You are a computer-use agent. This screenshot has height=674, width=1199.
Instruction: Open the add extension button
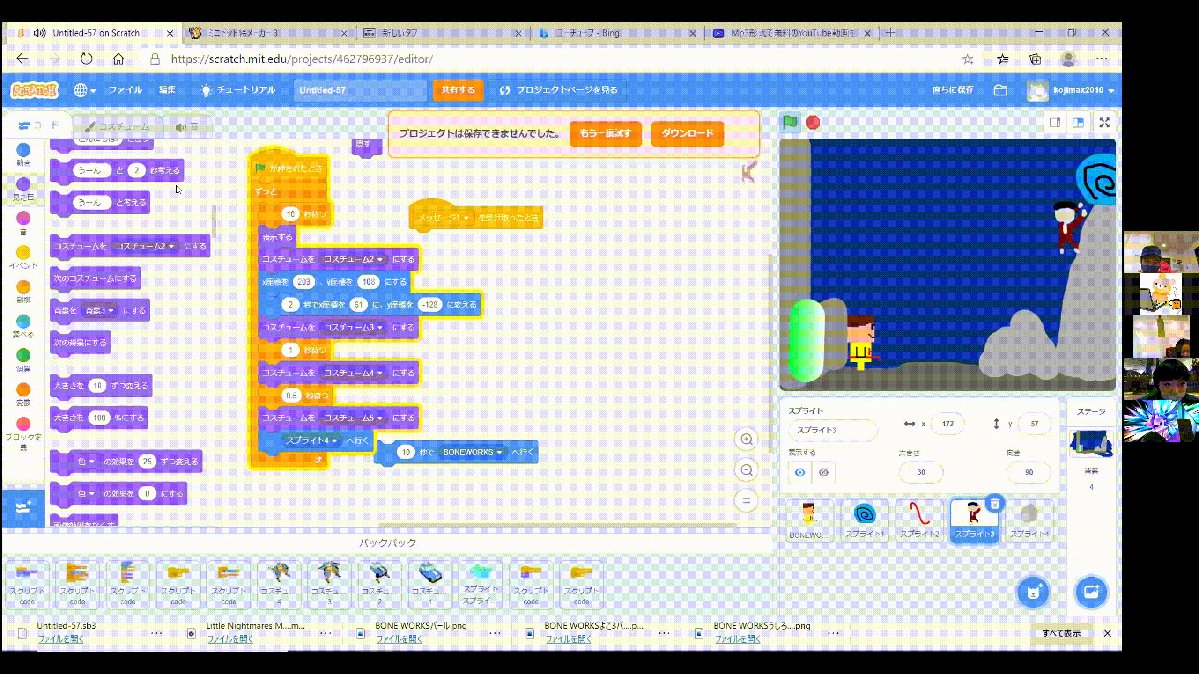[23, 508]
